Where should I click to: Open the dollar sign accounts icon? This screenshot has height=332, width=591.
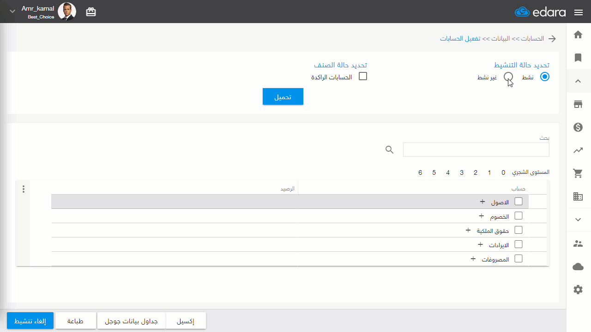[578, 127]
